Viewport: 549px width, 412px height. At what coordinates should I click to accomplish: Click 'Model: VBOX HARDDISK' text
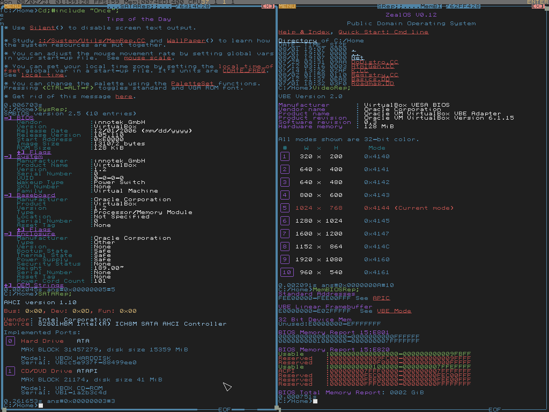(x=66, y=358)
